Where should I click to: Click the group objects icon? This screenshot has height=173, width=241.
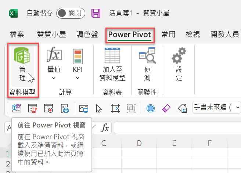131,108
